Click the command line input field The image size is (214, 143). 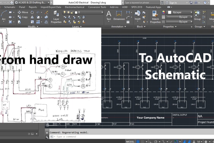pyautogui.click(x=131, y=137)
